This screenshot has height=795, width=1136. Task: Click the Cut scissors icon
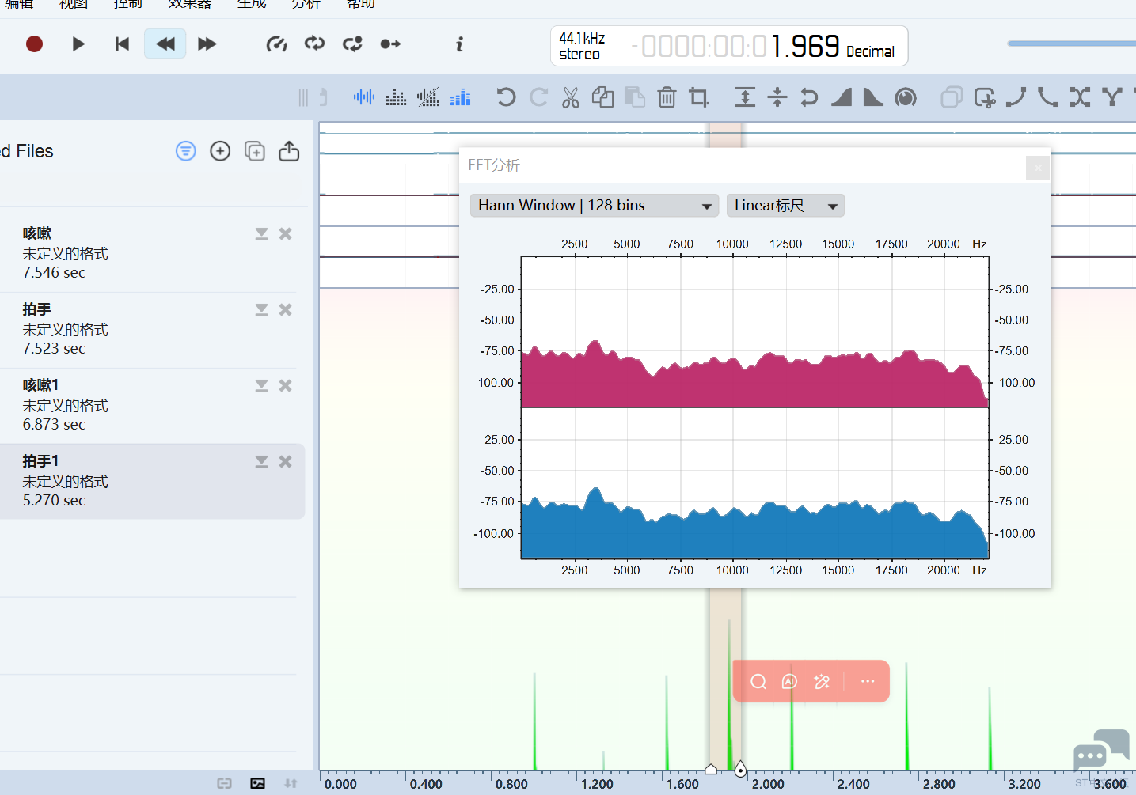click(x=570, y=97)
